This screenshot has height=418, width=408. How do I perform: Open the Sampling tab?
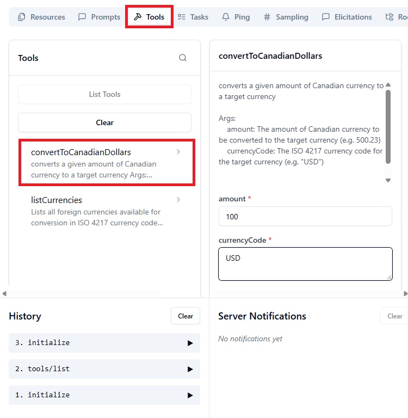[286, 17]
